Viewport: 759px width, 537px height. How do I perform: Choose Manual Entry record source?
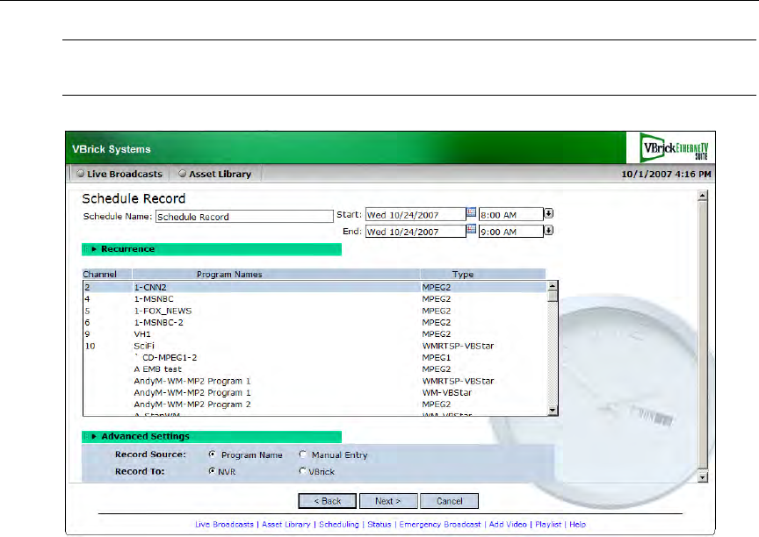click(x=303, y=455)
